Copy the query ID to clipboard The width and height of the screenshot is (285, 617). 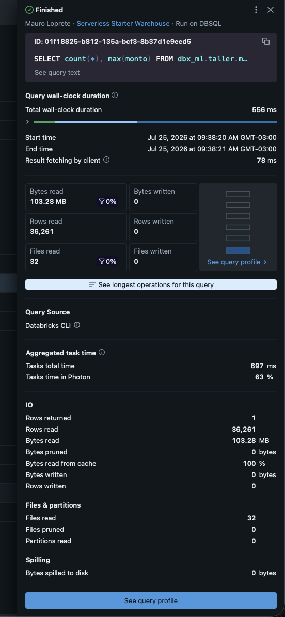pyautogui.click(x=266, y=41)
